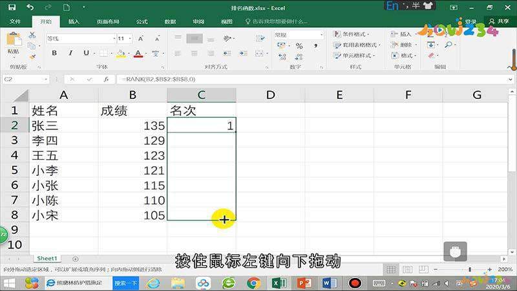The height and width of the screenshot is (291, 517).
Task: Increase cell indent
Action: pyautogui.click(x=244, y=53)
